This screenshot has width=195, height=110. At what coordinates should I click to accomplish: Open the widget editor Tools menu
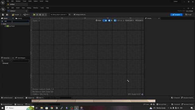(x=42, y=8)
